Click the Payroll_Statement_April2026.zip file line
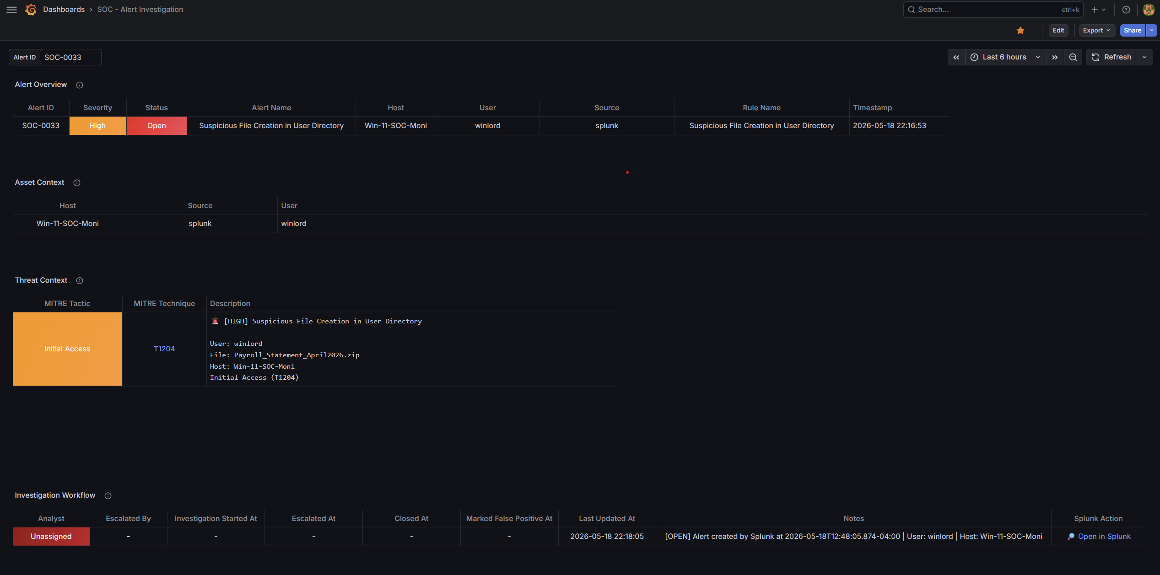Screen dimensions: 1160x575 285,355
